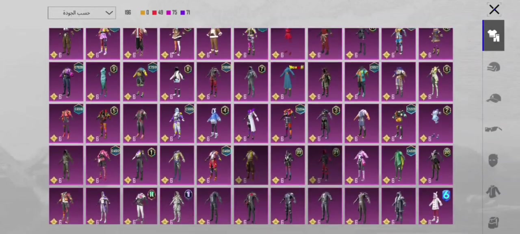Click the red rarity counter showing 49
The image size is (520, 234).
pos(158,13)
